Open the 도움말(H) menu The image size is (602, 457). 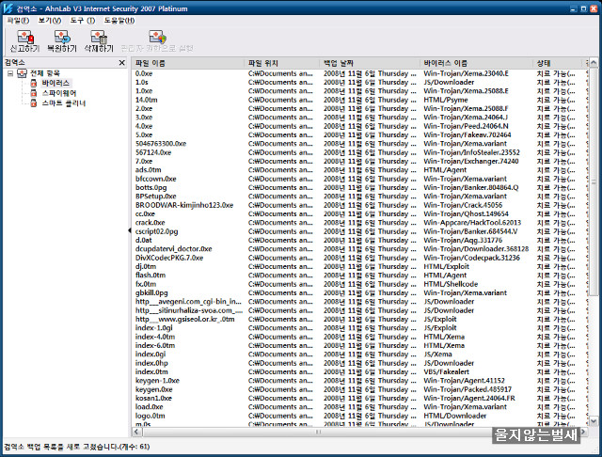pos(119,21)
